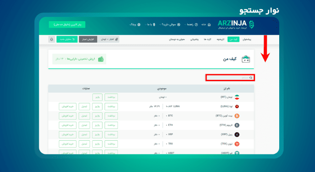Viewport: 315px width, 172px height.
Task: Click the Ethereum (ETH) coin icon
Action: click(x=237, y=125)
